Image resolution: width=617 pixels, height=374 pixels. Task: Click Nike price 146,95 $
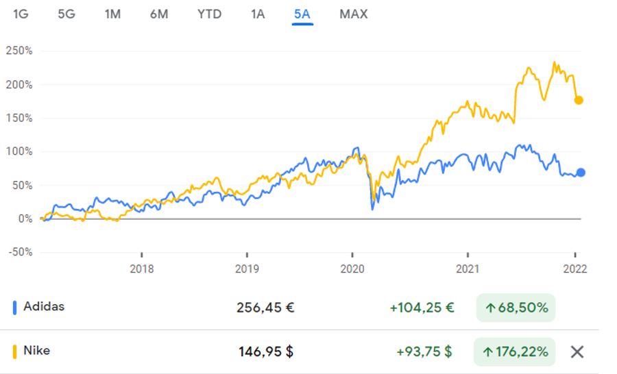pyautogui.click(x=266, y=351)
